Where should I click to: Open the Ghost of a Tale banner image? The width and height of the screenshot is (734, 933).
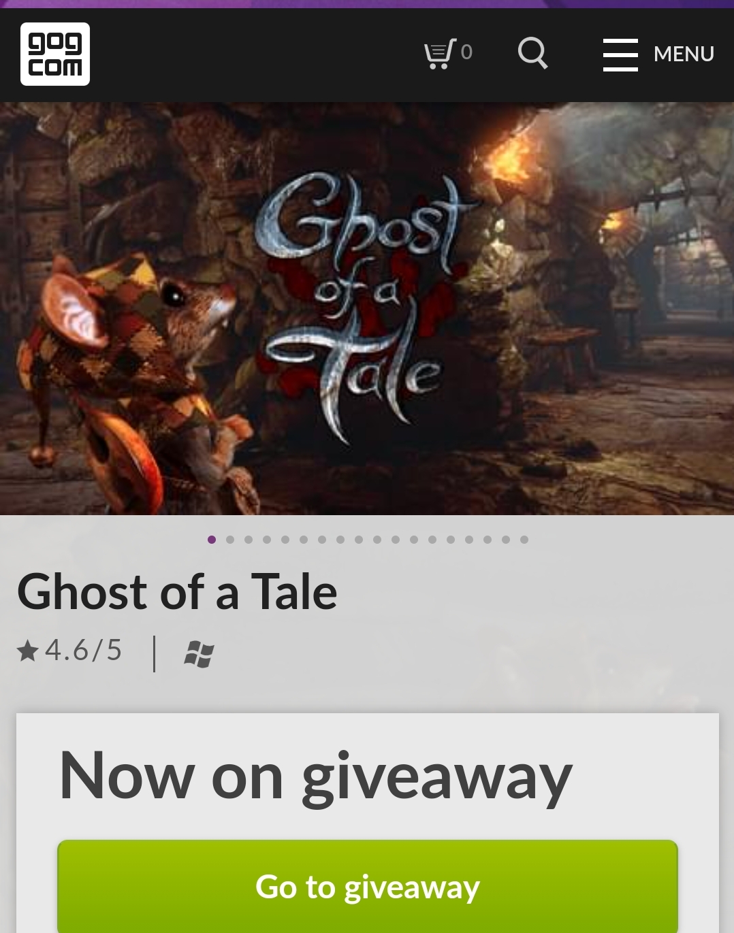(x=367, y=308)
